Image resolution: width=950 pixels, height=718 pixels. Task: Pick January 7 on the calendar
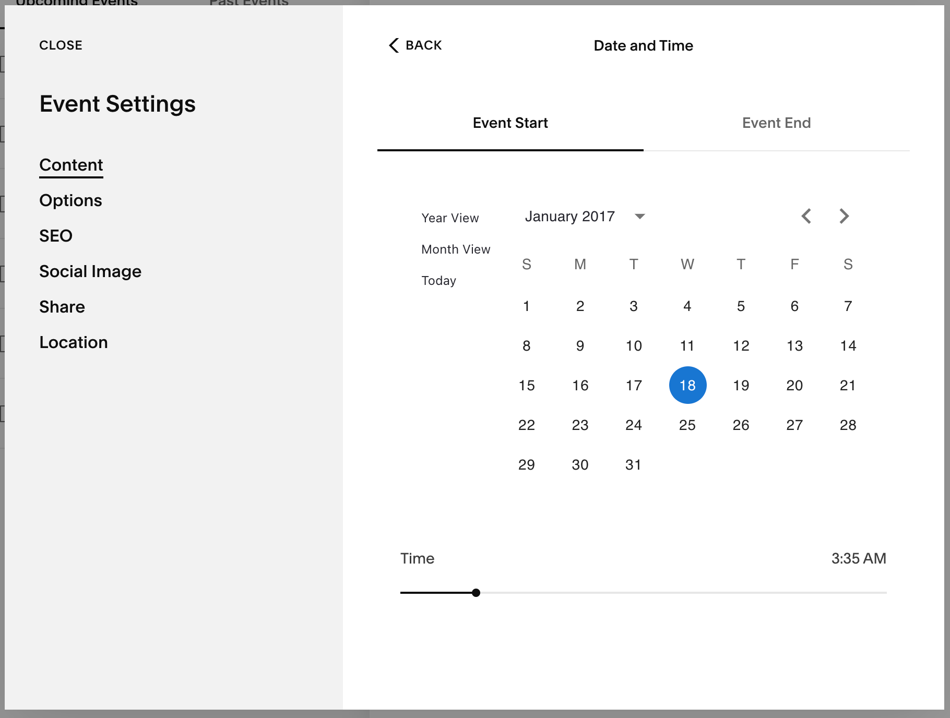[x=848, y=306]
